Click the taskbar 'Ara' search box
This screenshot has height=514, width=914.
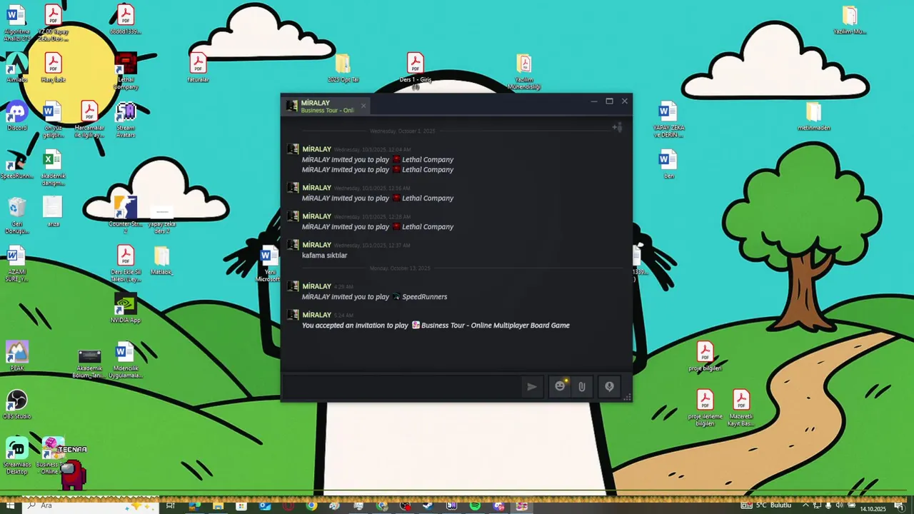(91, 505)
